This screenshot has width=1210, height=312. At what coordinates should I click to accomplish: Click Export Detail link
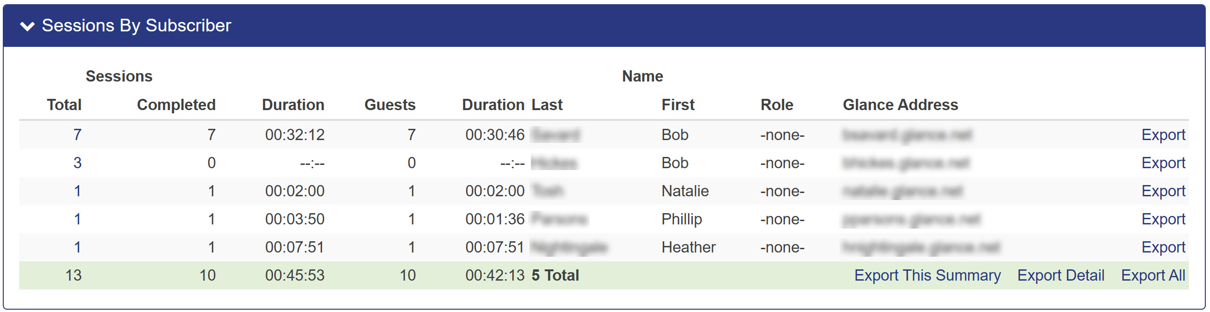point(1061,275)
